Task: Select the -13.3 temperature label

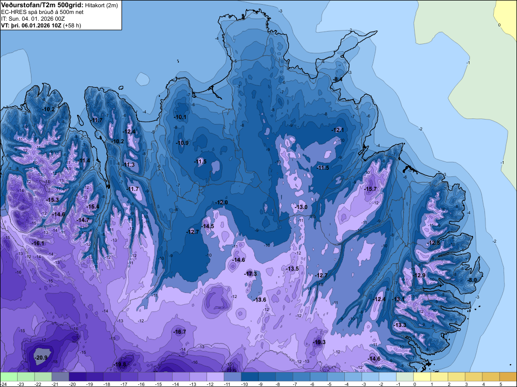Action: [400, 325]
